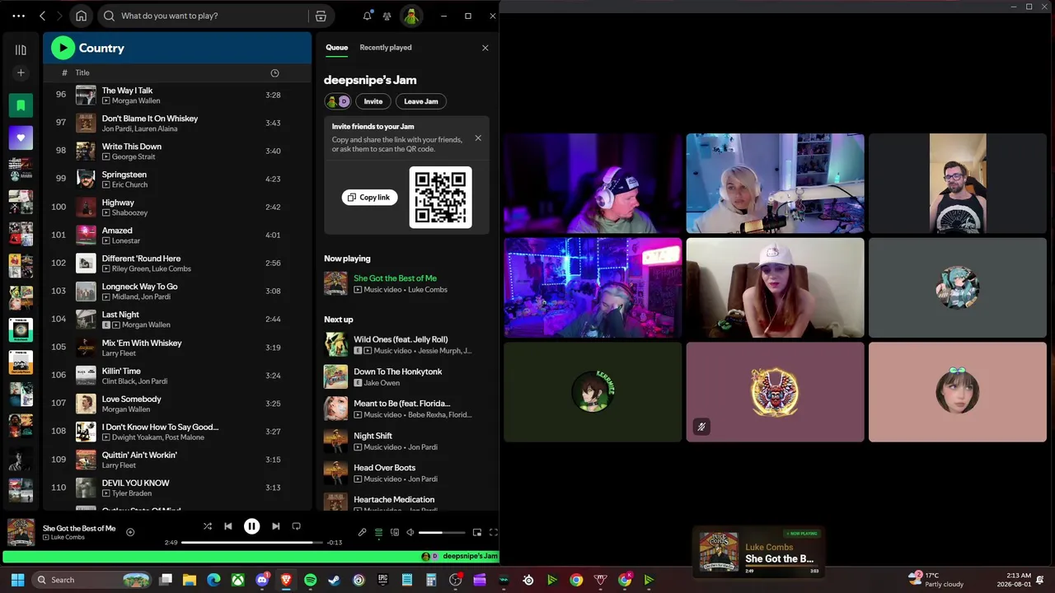Skip to the next track
The image size is (1055, 593).
point(275,526)
